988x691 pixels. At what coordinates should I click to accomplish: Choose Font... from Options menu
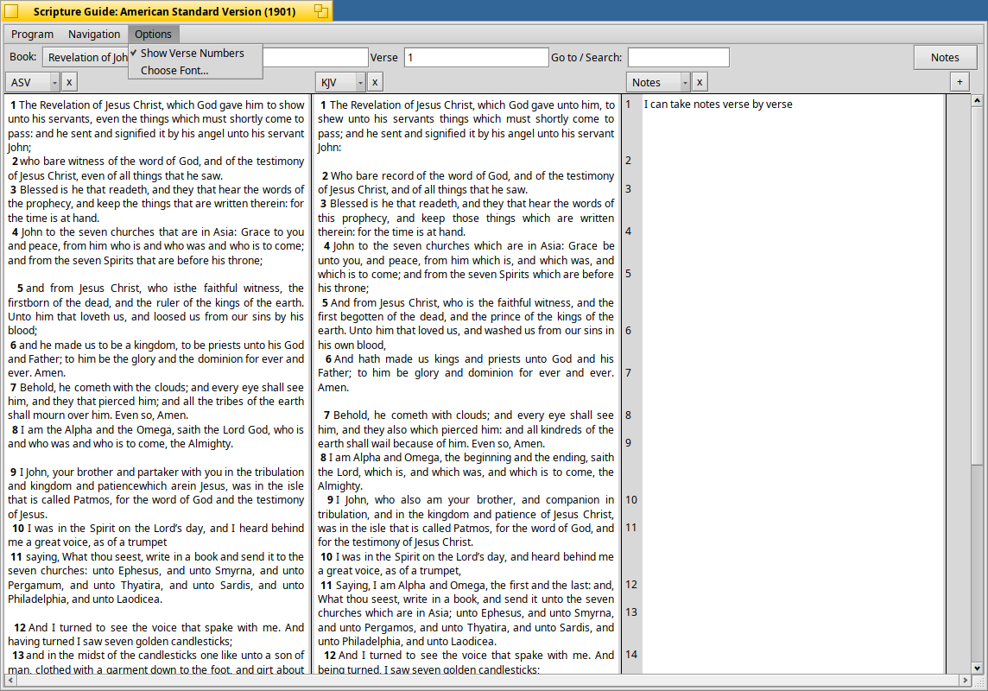pyautogui.click(x=194, y=71)
